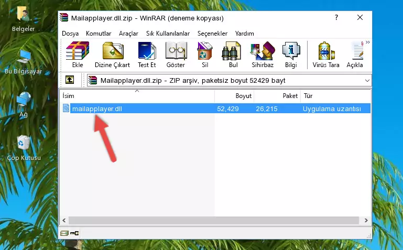Click the key password icon in status bar
Image resolution: width=403 pixels, height=250 pixels.
tap(74, 233)
